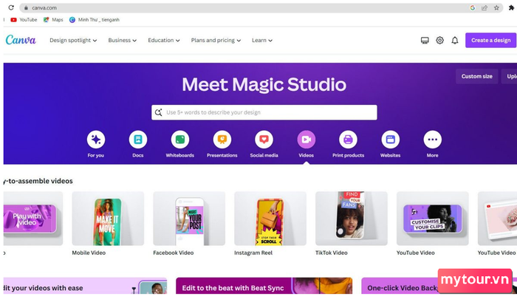Click the Canva logo
Screen dimensions: 517x299
point(21,40)
